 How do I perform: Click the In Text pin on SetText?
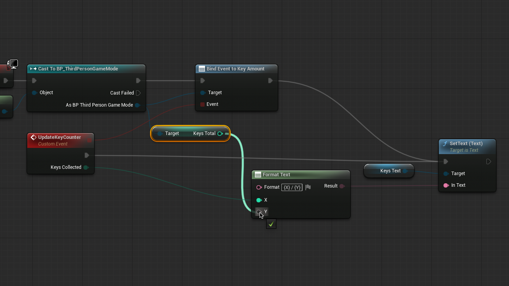pyautogui.click(x=446, y=185)
